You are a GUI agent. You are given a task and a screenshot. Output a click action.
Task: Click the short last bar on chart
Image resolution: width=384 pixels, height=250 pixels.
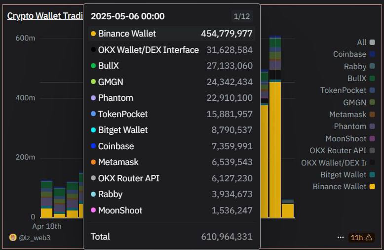(288, 208)
